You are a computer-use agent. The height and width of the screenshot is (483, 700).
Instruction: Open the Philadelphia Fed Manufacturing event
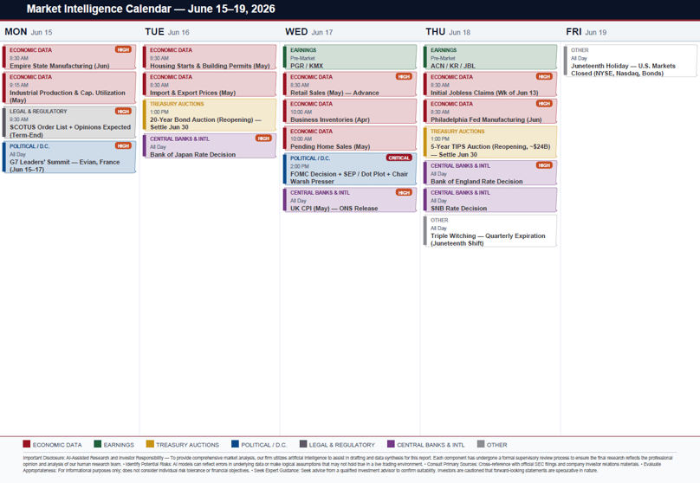point(490,111)
